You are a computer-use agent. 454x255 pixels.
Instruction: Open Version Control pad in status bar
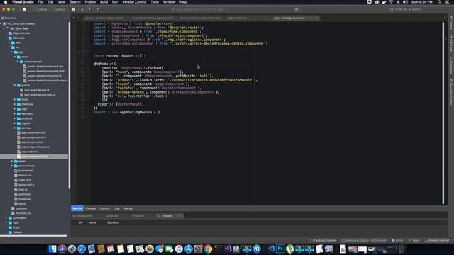[x=437, y=241]
